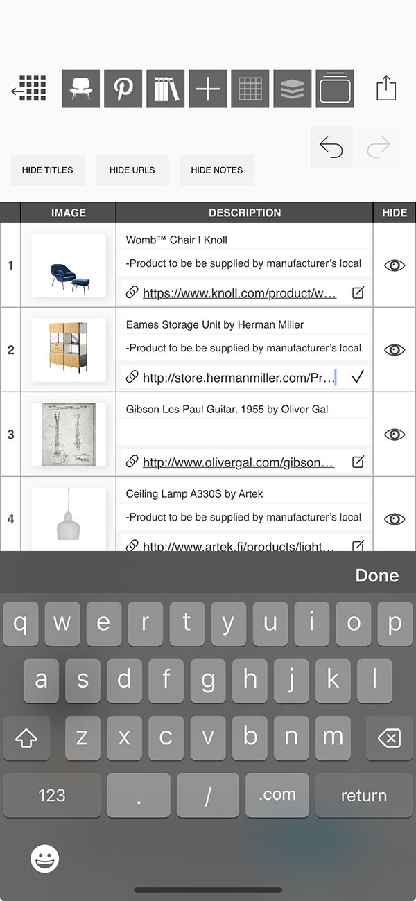Open the Pinterest import icon
The height and width of the screenshot is (901, 416).
[x=123, y=89]
